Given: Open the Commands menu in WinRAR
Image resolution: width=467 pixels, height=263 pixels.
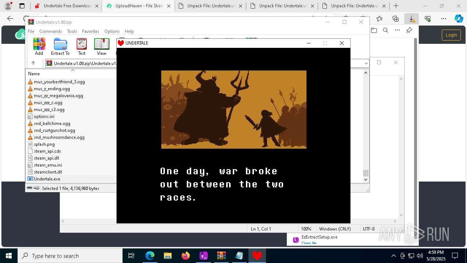Looking at the screenshot, I should pos(51,31).
